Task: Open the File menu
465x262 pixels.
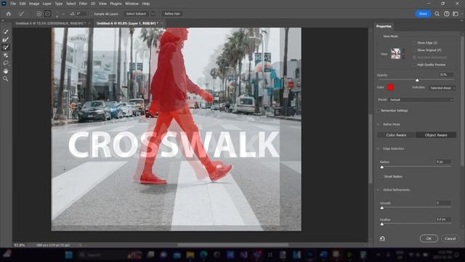Action: (x=13, y=4)
